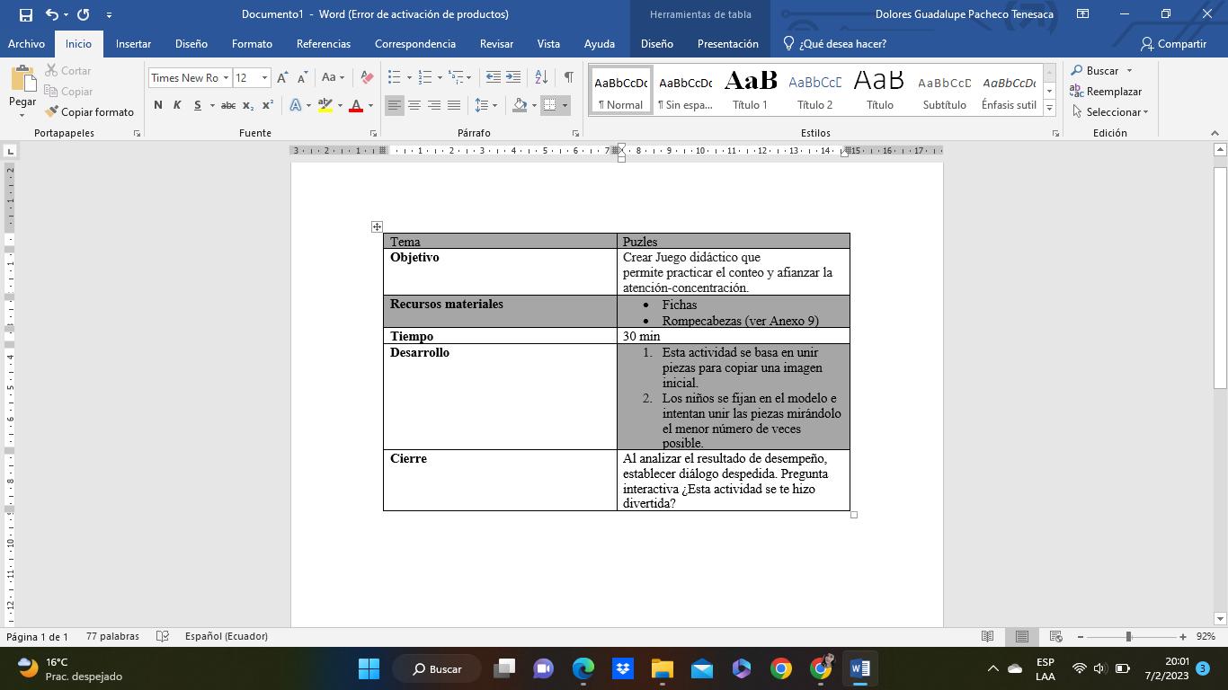Open the font name dropdown
The width and height of the screenshot is (1228, 690).
coord(226,78)
